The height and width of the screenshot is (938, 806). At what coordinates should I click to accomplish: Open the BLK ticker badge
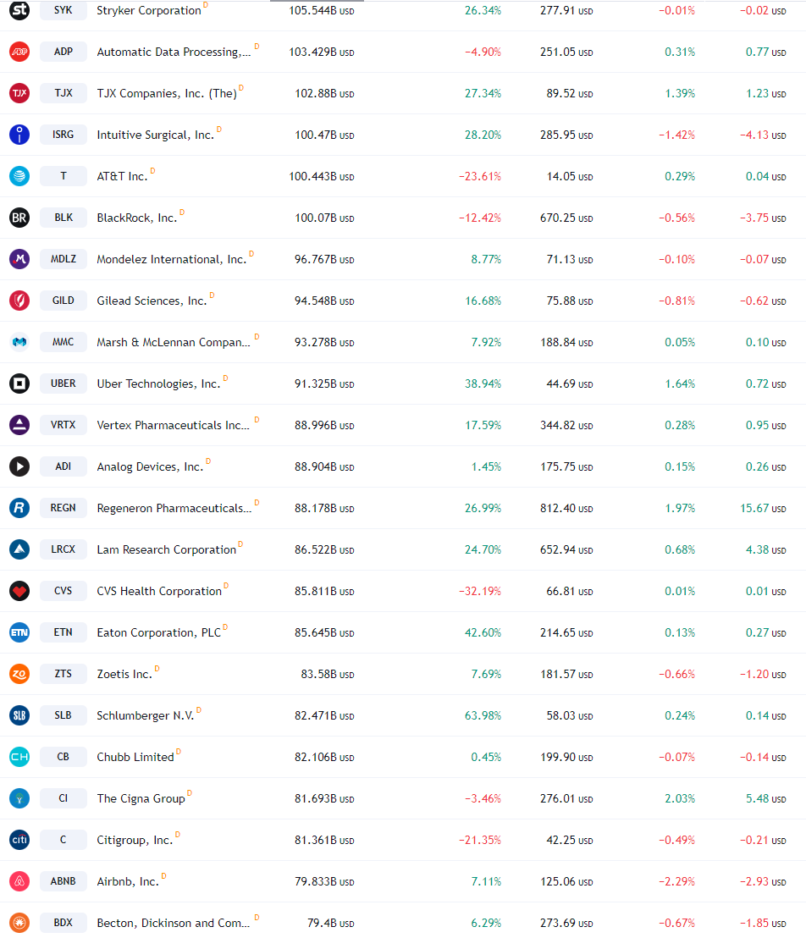(63, 218)
